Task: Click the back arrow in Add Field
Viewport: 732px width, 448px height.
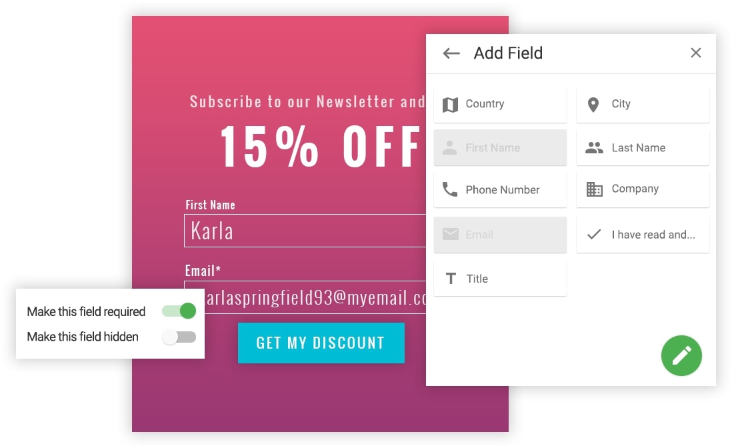Action: (451, 53)
